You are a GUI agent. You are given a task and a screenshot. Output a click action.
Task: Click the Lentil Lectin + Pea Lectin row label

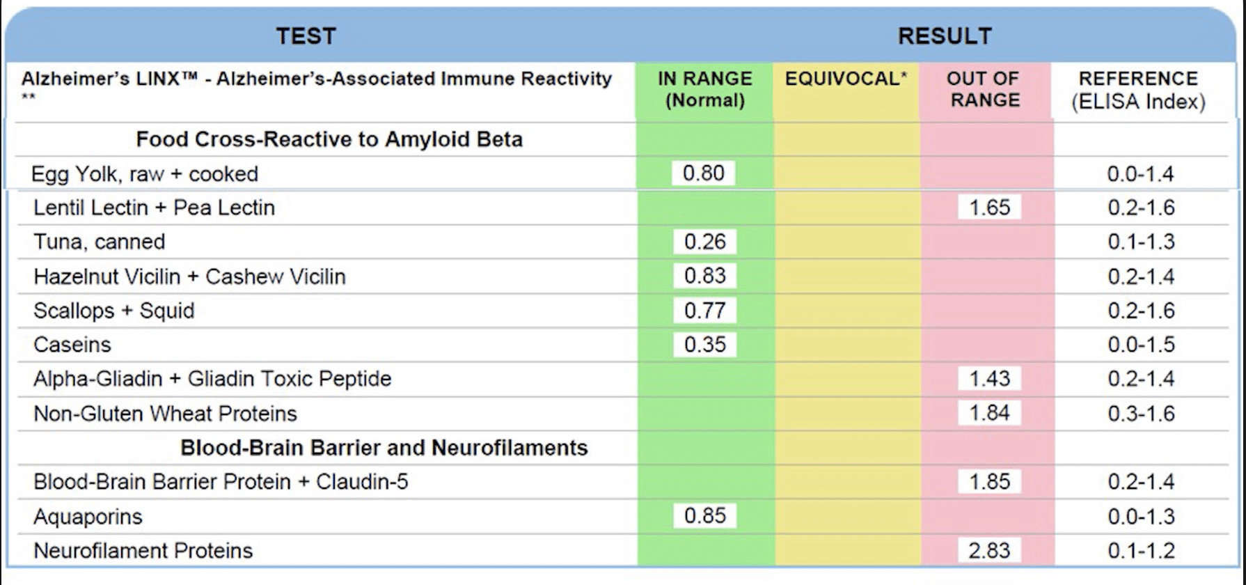pos(154,208)
